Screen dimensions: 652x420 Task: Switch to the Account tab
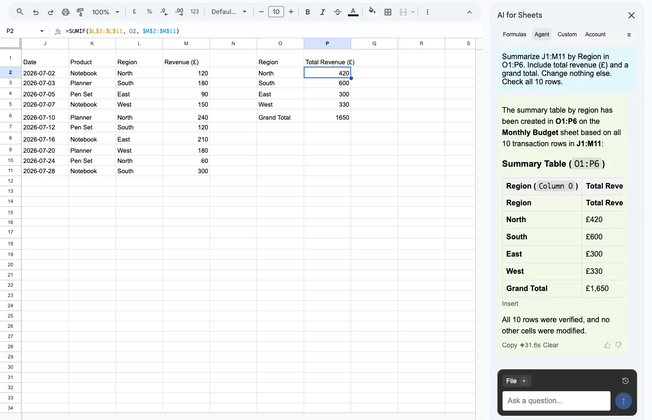[595, 34]
